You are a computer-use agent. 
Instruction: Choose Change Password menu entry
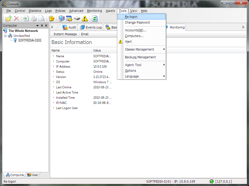click(142, 22)
